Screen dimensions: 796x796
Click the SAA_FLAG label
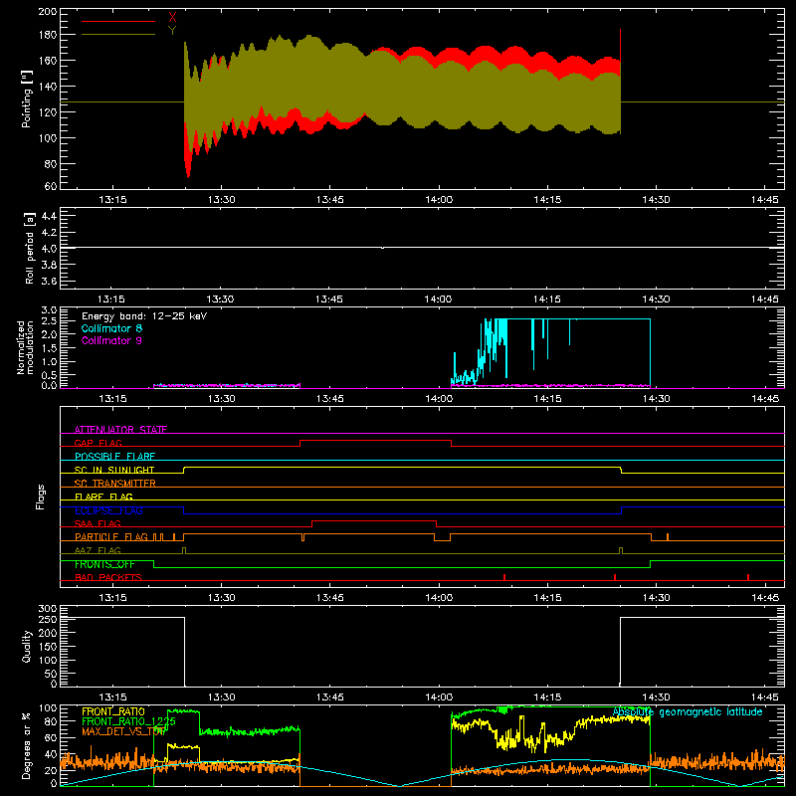click(x=98, y=523)
